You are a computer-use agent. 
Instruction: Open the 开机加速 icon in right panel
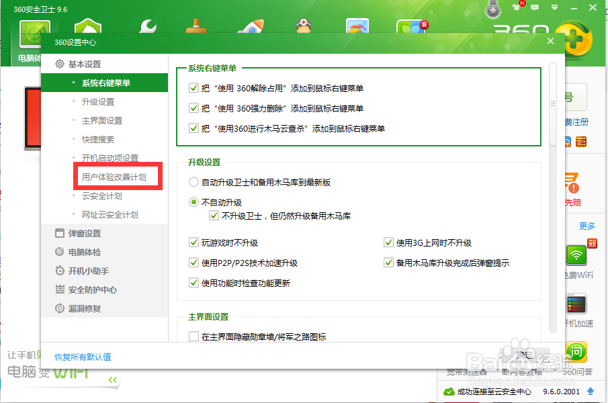576,304
